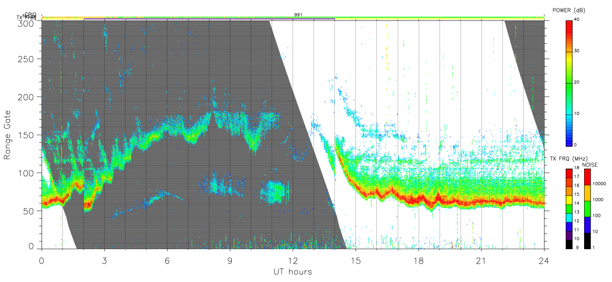Click the "991" label above the plot
Screen dimensions: 612x282
(x=298, y=15)
